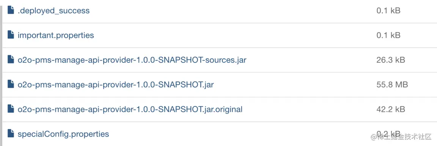Click the file icon for SNAPSHOT.jar.original

pos(11,109)
